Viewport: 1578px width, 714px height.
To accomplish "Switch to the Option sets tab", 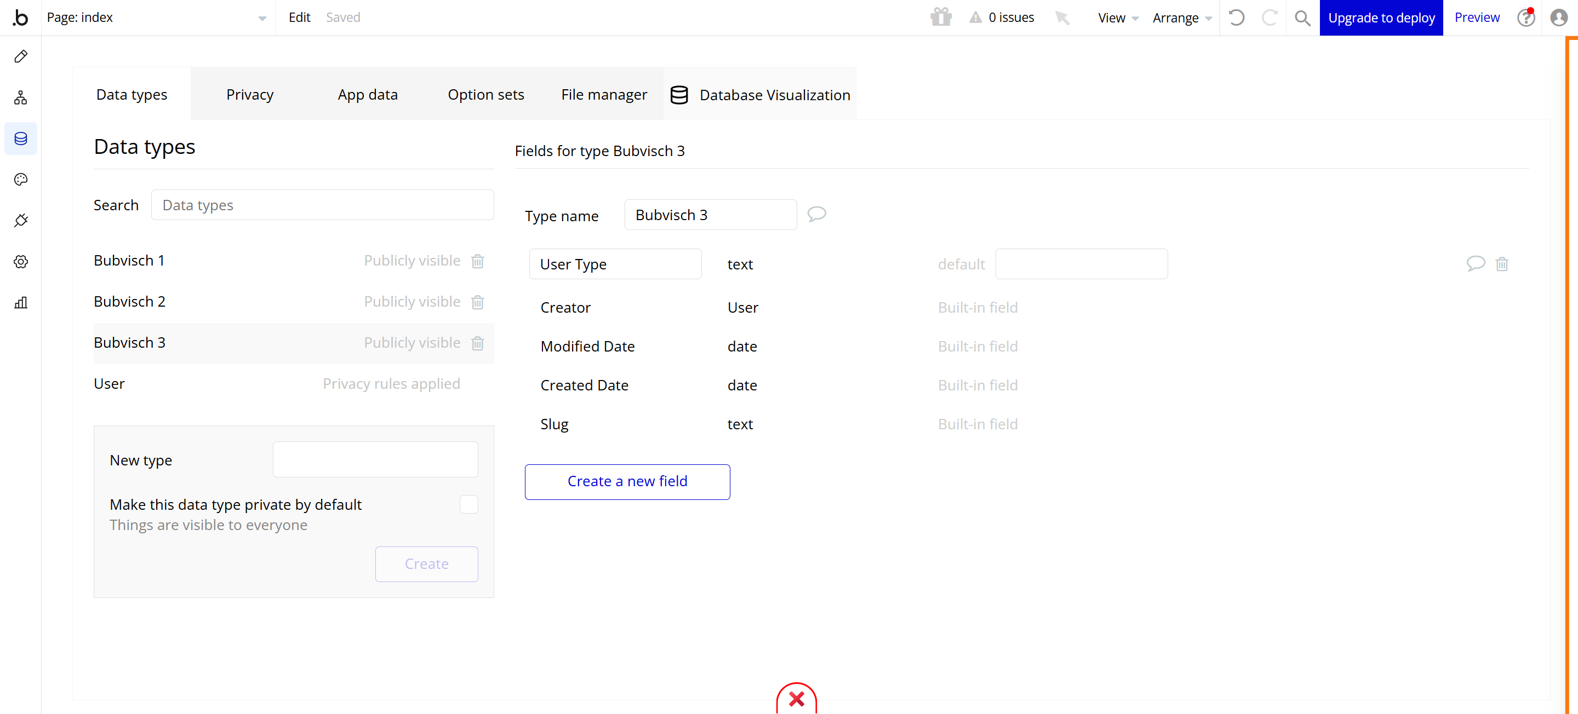I will (x=485, y=95).
